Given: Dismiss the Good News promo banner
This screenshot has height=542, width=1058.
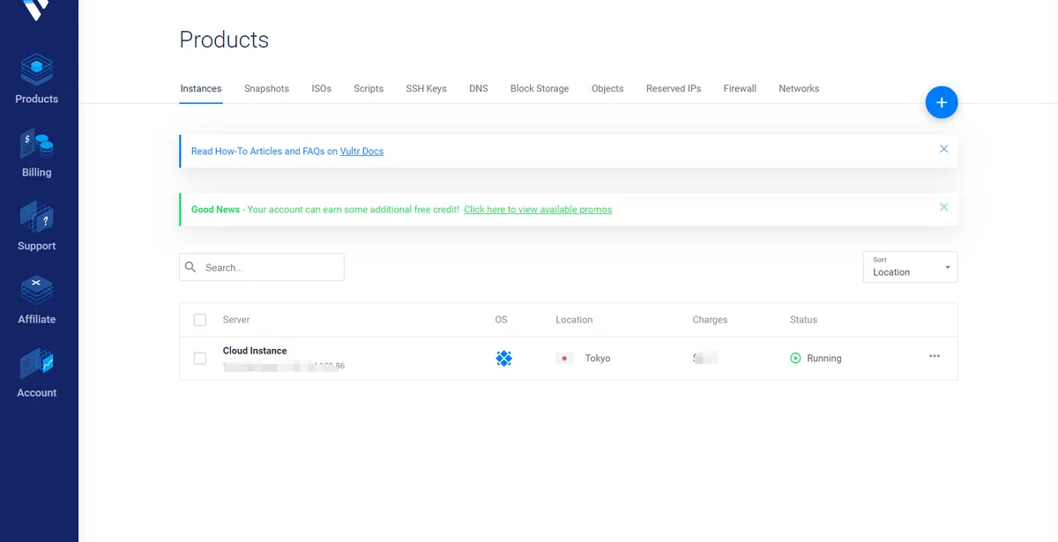Looking at the screenshot, I should (x=943, y=207).
